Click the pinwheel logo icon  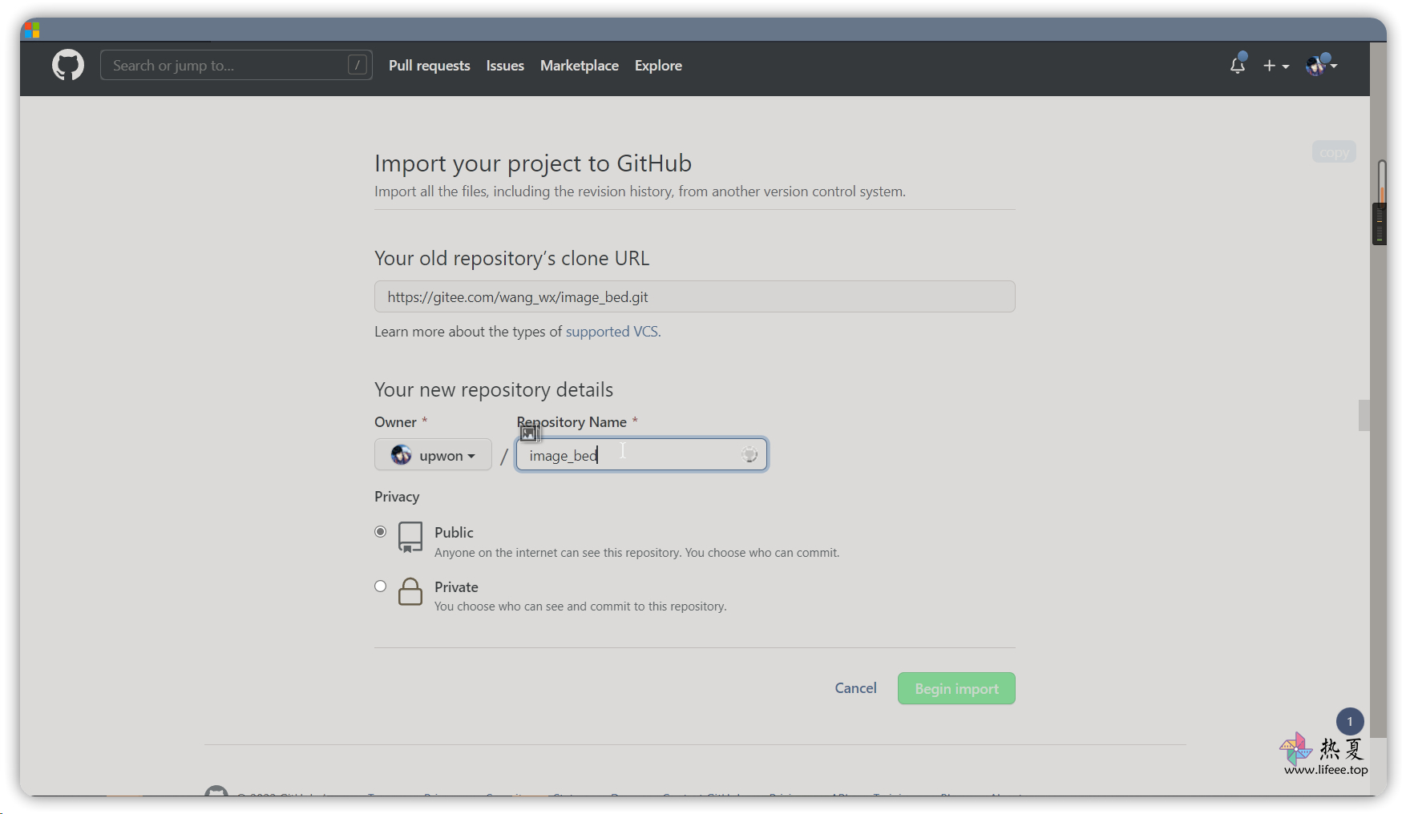point(1296,749)
